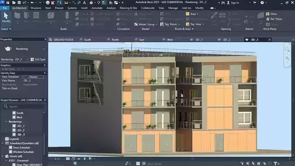This screenshot has width=295, height=166.
Task: Select the Ref Plane tool
Action: tap(274, 19)
